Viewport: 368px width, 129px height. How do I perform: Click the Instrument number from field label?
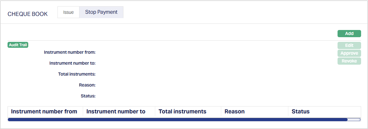(x=70, y=52)
